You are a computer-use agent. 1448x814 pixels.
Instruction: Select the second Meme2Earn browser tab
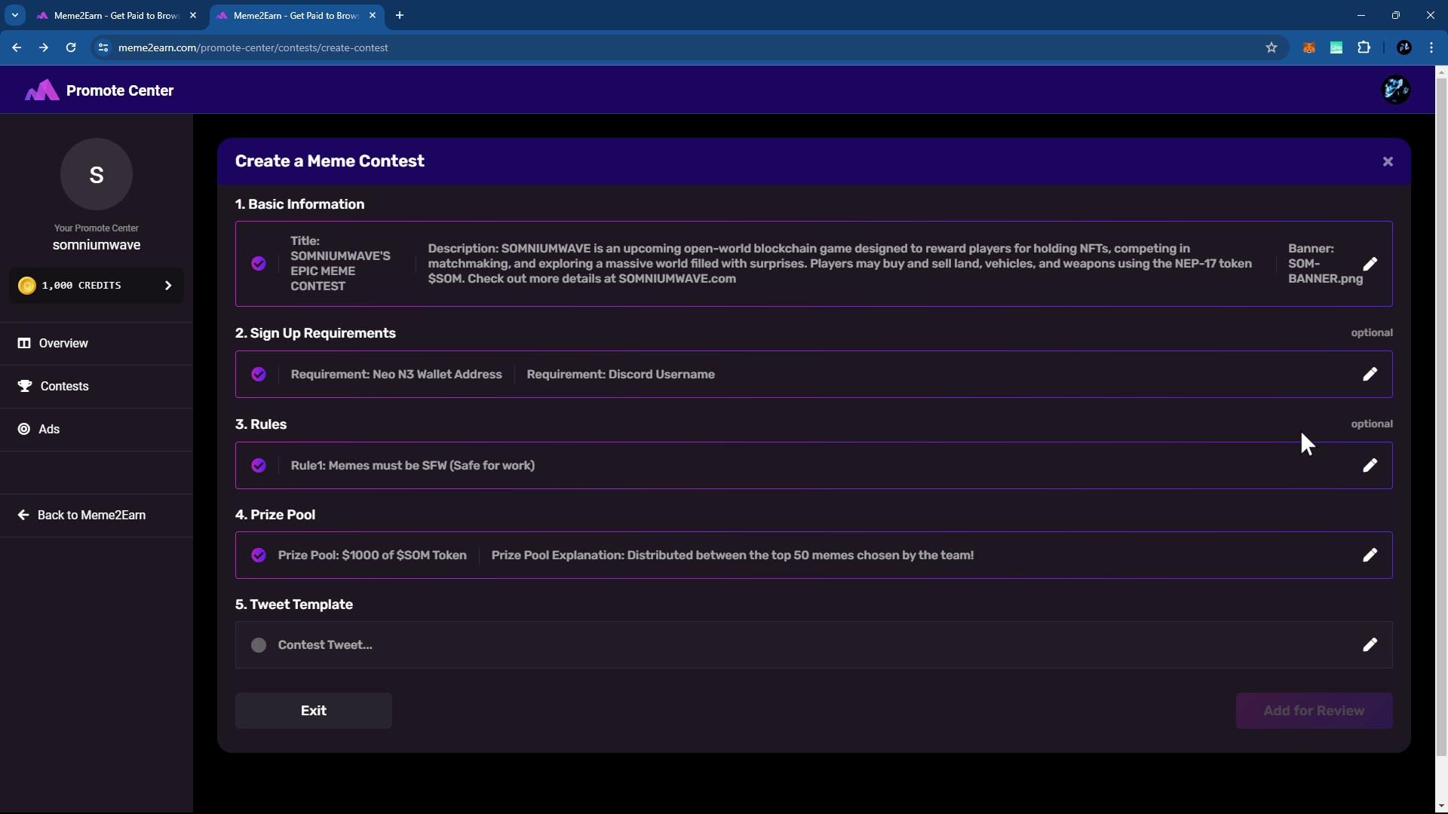click(296, 15)
